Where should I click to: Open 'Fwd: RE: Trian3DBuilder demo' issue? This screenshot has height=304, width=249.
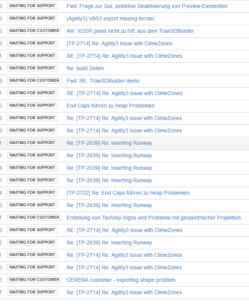(103, 81)
